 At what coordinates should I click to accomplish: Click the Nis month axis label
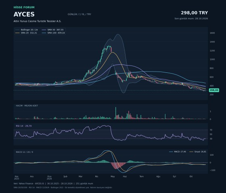tap(96, 177)
